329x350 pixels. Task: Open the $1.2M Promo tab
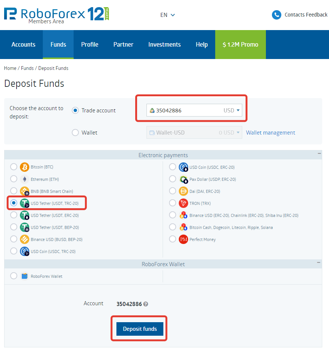click(240, 44)
